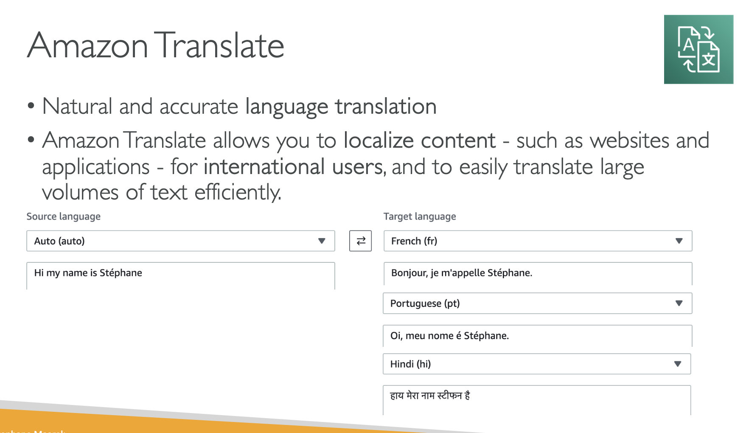Click the "Amazon Translate" slide title
The height and width of the screenshot is (433, 746).
[x=156, y=45]
